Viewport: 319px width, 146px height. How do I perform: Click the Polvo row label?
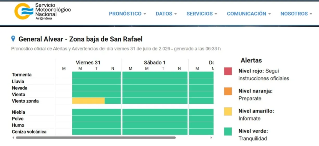click(18, 119)
